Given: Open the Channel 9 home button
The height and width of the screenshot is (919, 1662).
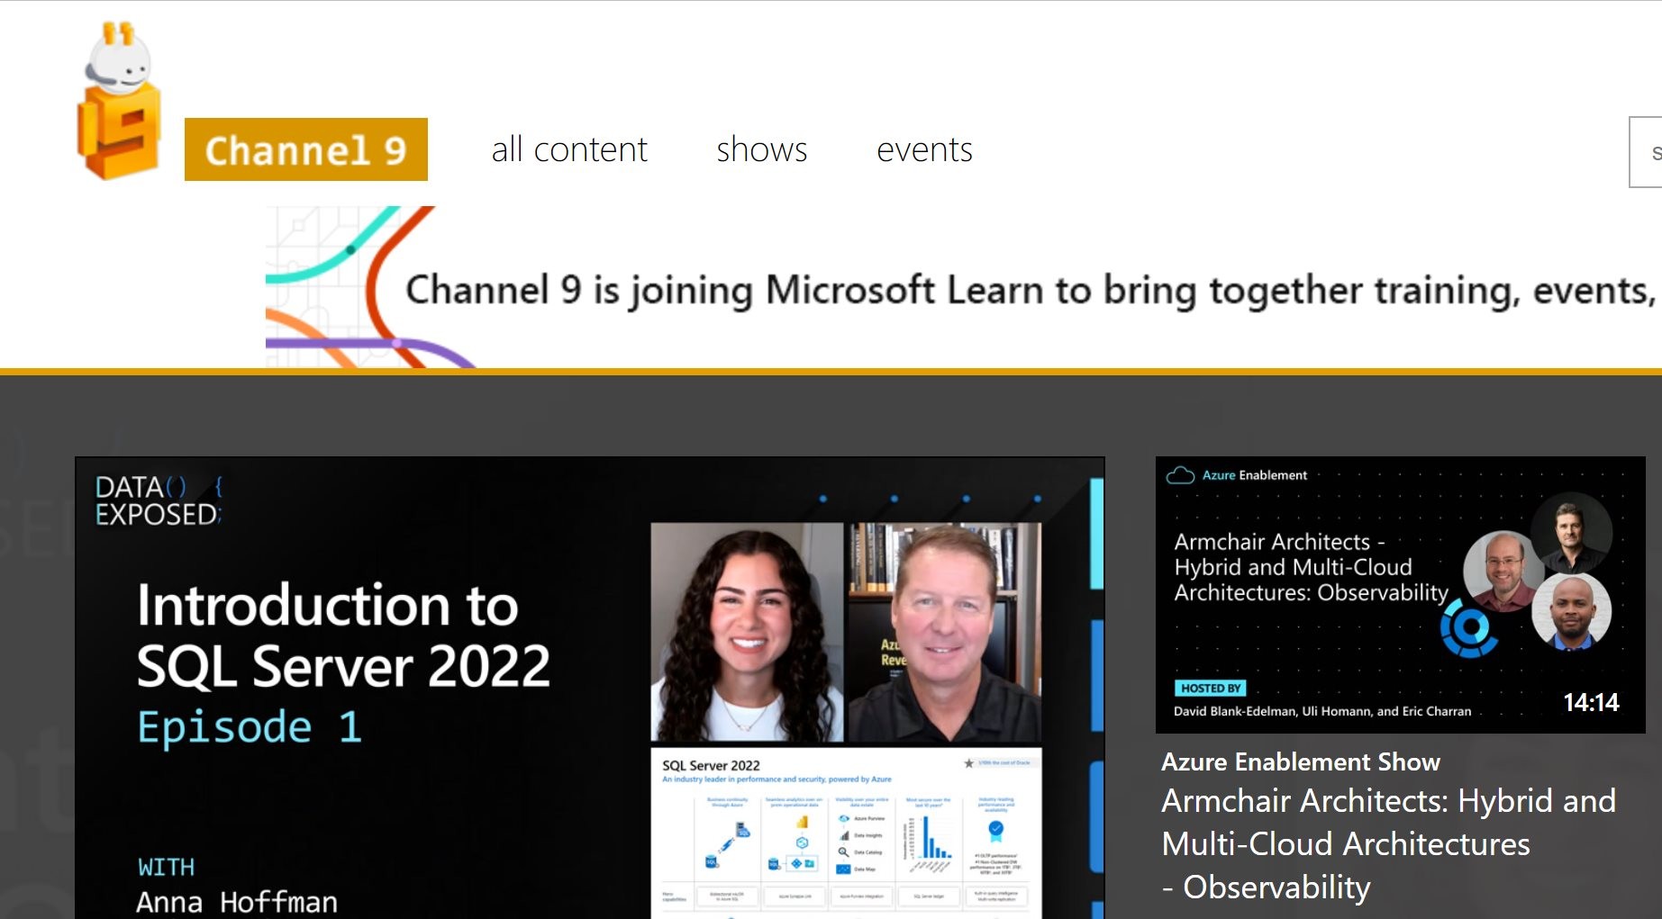Looking at the screenshot, I should tap(306, 149).
